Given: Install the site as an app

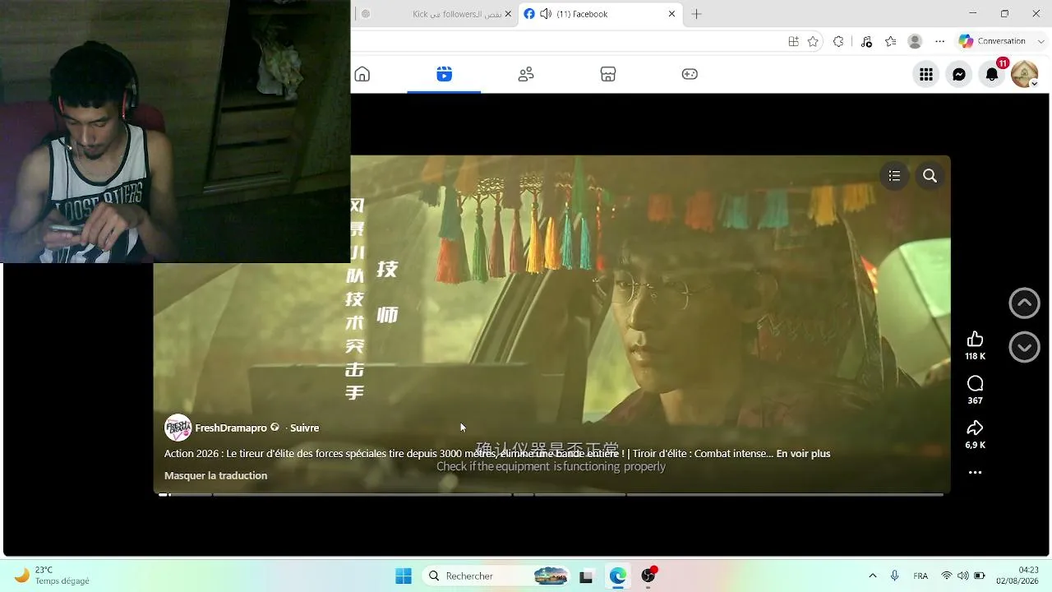Looking at the screenshot, I should (793, 41).
